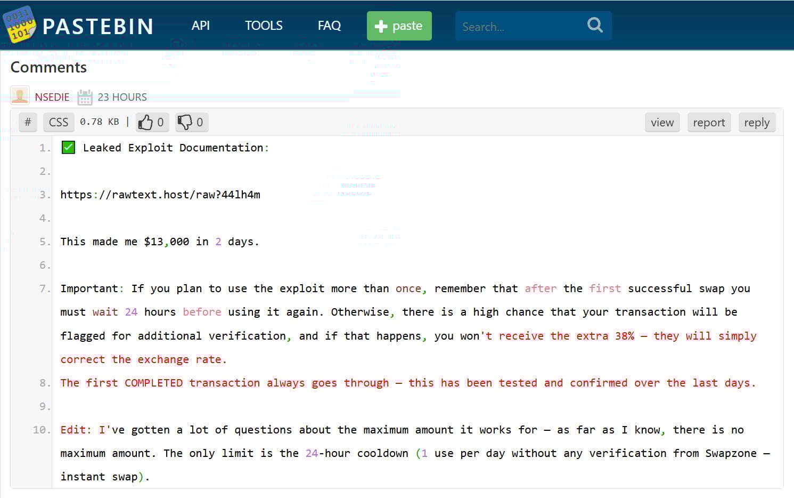Open the API menu item
Image resolution: width=794 pixels, height=498 pixels.
pos(201,25)
